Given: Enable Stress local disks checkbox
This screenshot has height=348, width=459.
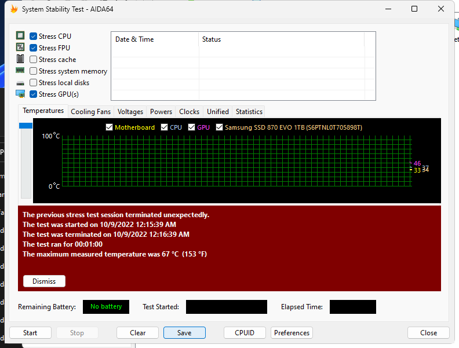Looking at the screenshot, I should click(x=34, y=83).
